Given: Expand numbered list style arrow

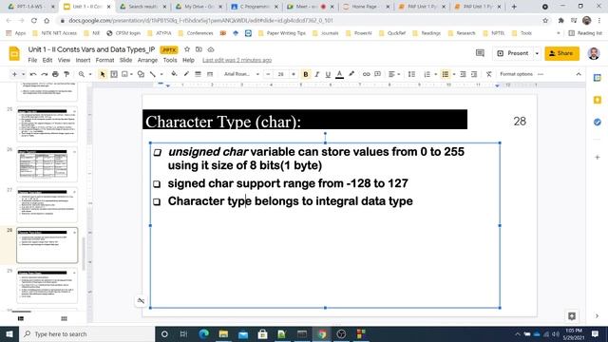Looking at the screenshot, I should [435, 74].
